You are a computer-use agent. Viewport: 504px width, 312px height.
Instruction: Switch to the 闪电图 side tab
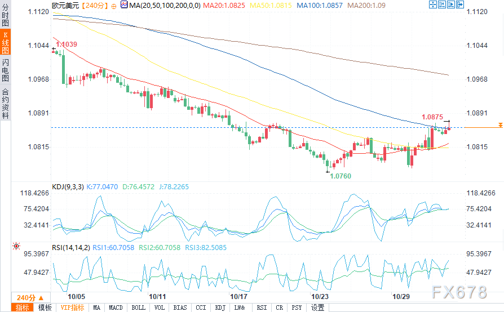pos(5,70)
